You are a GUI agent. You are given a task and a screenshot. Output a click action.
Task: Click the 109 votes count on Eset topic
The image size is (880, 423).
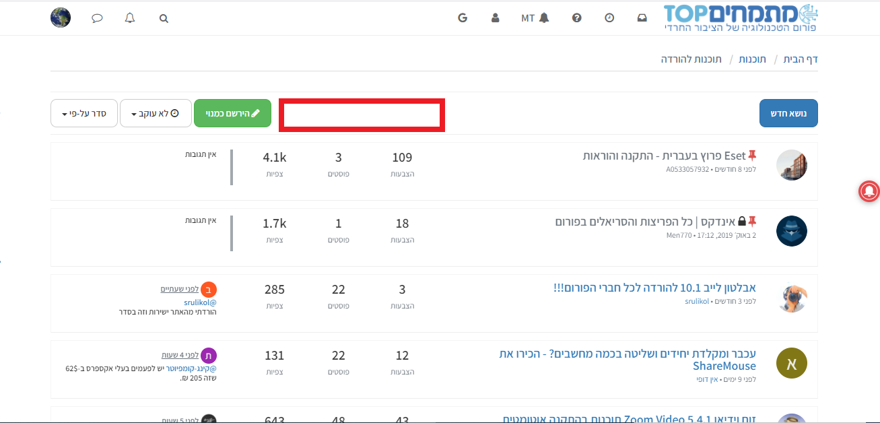pos(402,158)
